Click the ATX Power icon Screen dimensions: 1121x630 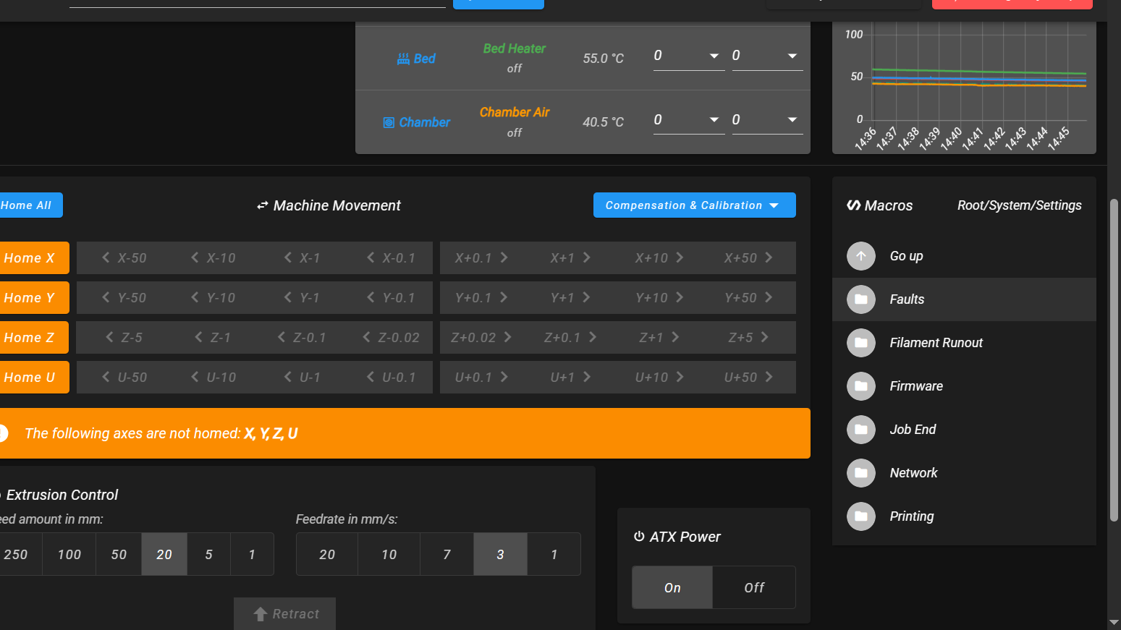[639, 537]
